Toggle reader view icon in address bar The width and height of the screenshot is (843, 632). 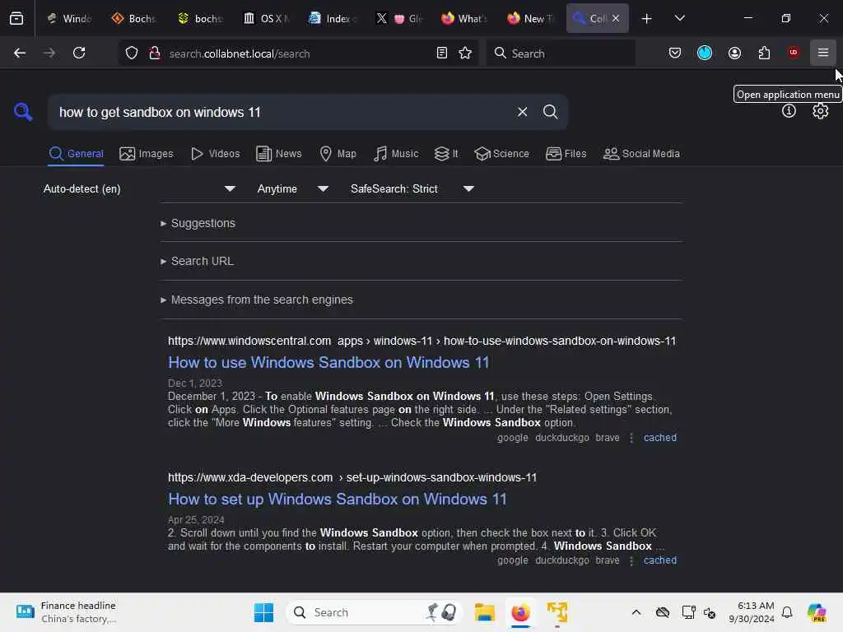(x=441, y=53)
